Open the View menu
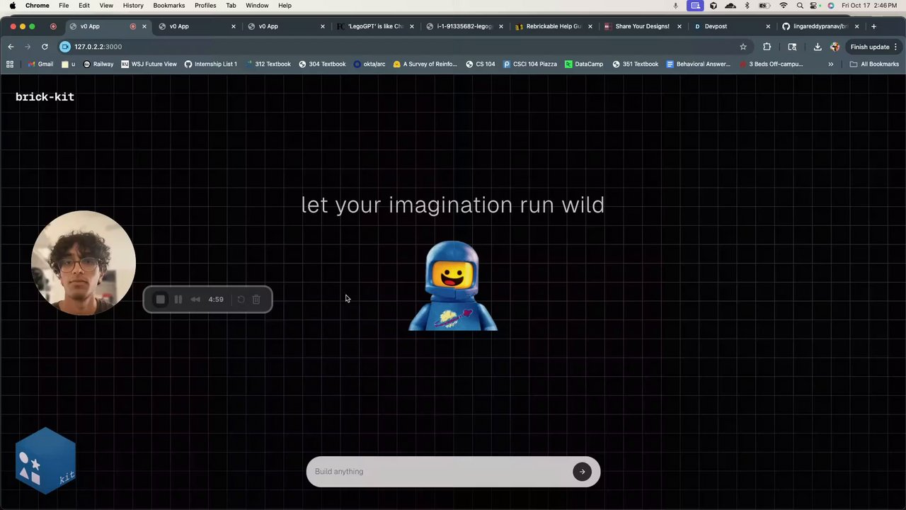 tap(106, 6)
